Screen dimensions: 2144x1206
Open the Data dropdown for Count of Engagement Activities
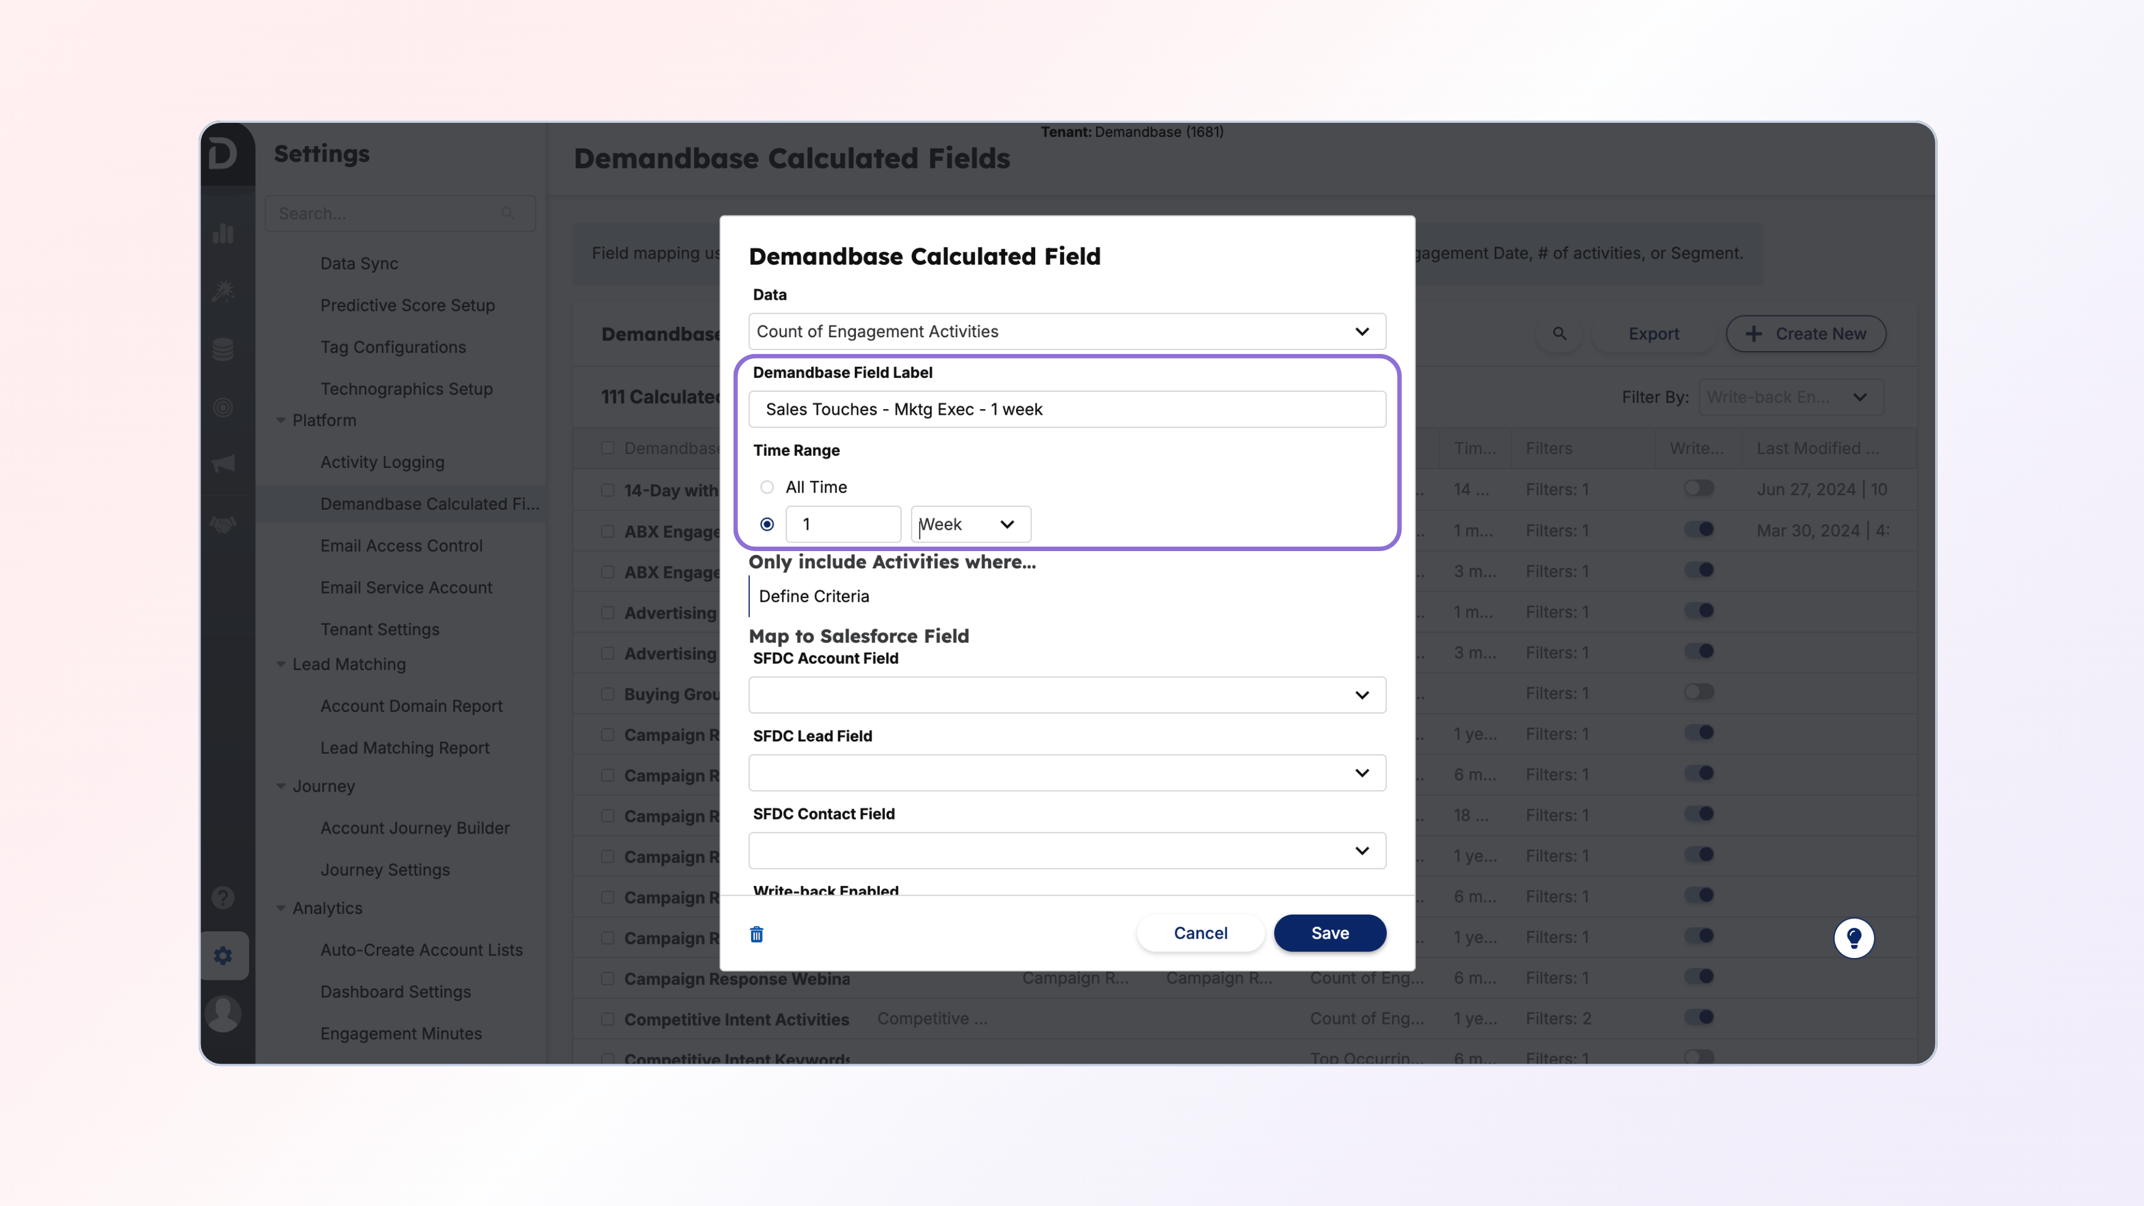click(1067, 331)
